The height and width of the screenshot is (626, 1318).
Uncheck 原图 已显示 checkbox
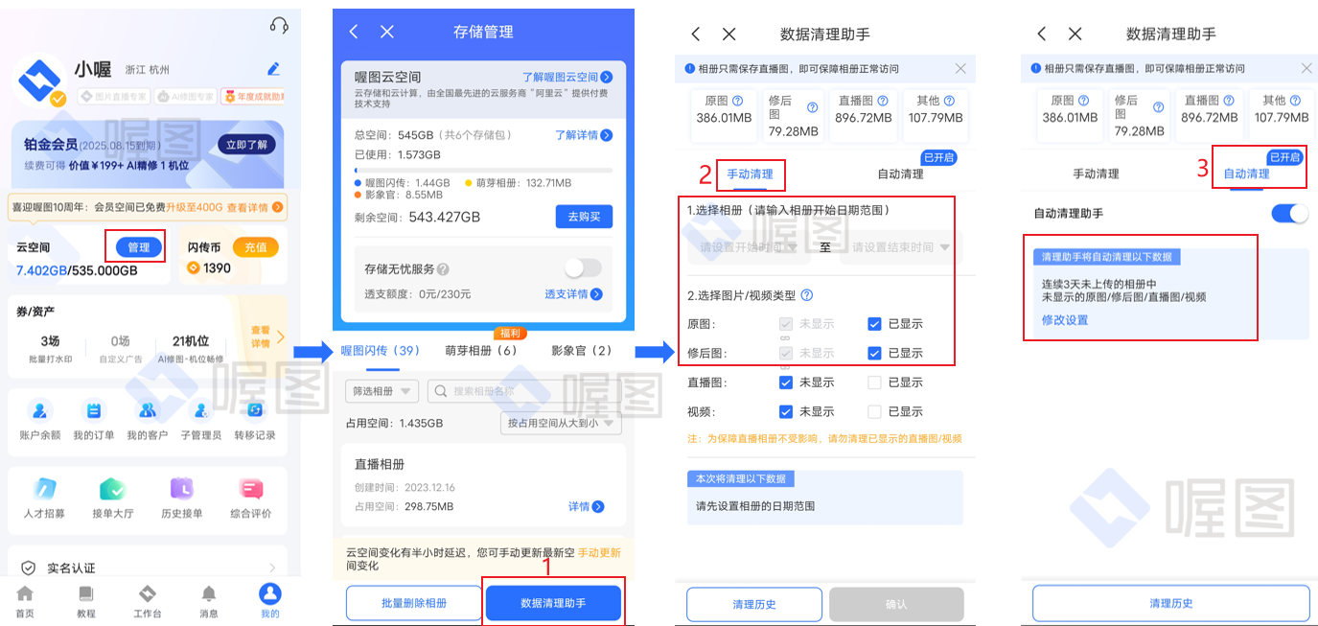(x=874, y=324)
